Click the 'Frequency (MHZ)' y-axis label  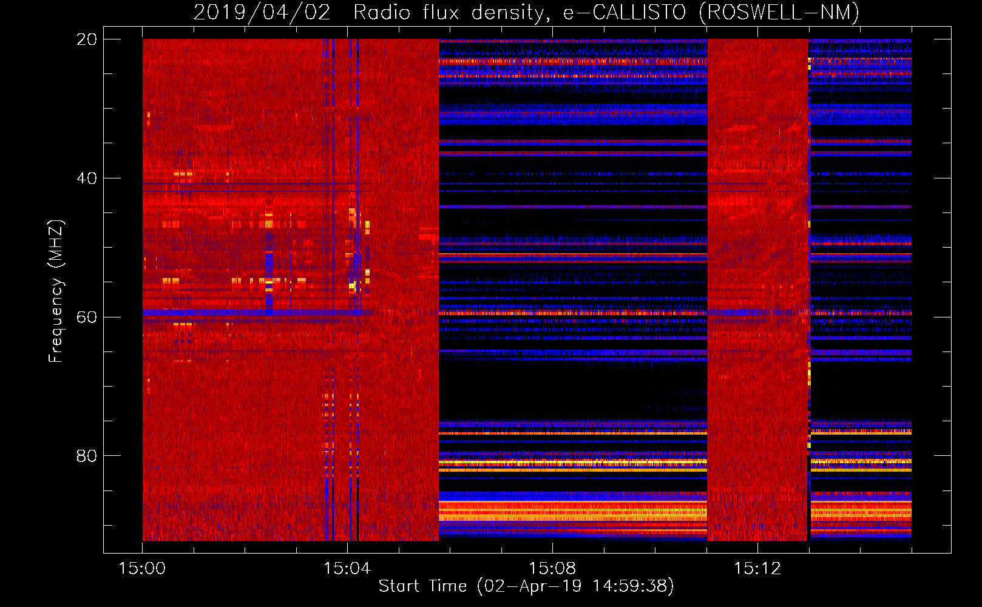56,291
